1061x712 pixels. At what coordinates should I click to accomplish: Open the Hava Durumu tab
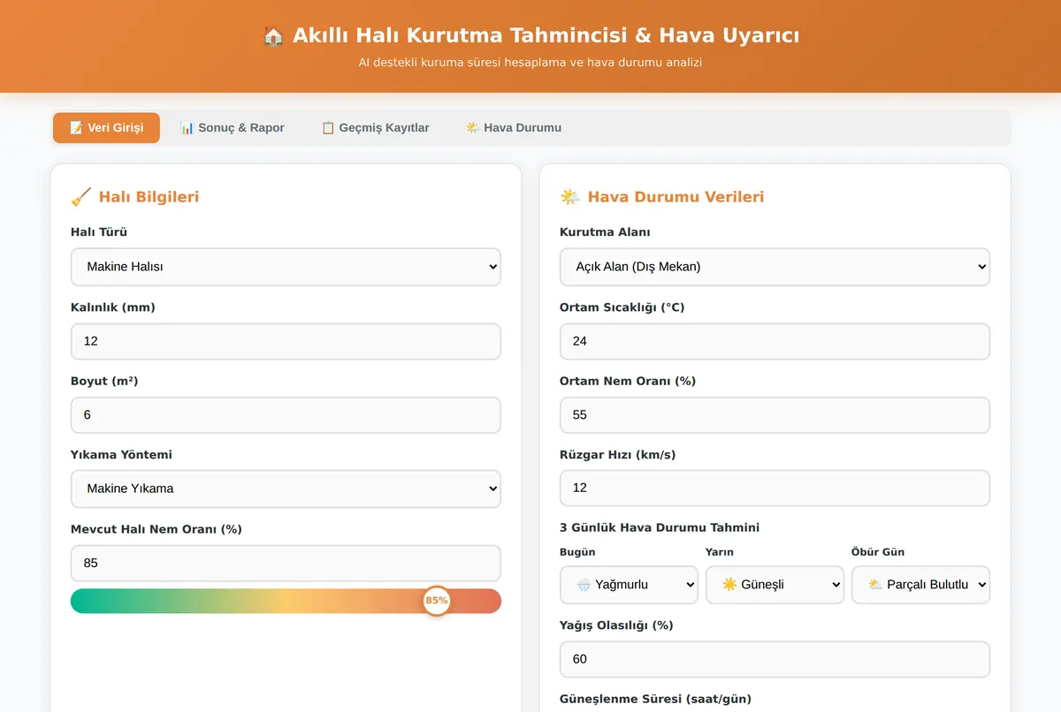(514, 127)
